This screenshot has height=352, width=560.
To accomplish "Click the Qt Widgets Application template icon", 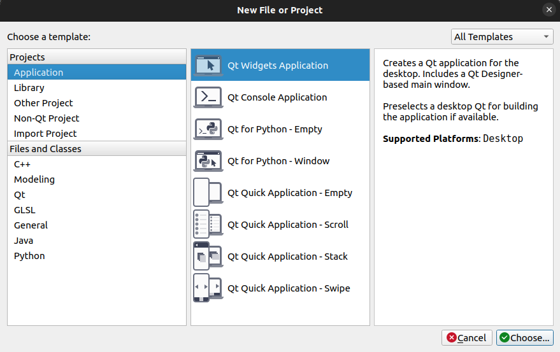I will tap(208, 66).
